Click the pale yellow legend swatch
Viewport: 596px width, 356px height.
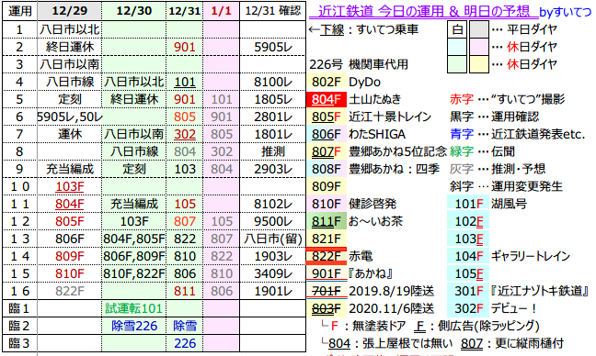point(479,64)
